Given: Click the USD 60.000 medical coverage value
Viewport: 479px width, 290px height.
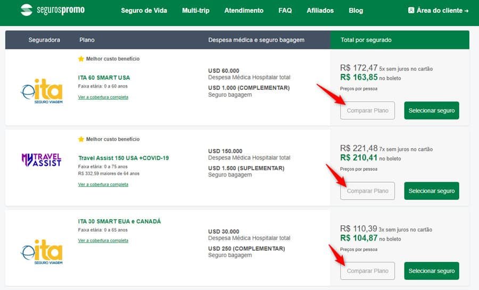Looking at the screenshot, I should pyautogui.click(x=224, y=71).
